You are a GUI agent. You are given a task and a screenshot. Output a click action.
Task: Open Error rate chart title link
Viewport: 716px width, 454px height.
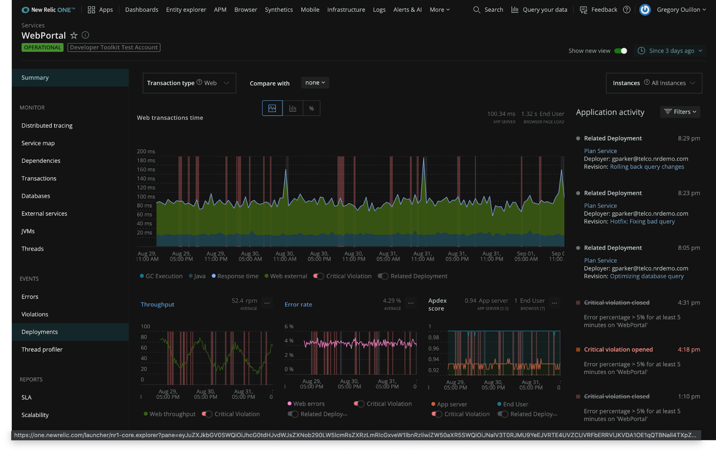298,304
